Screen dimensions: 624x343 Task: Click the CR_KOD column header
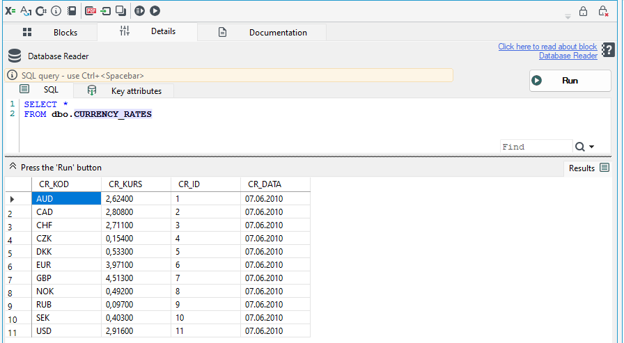66,184
